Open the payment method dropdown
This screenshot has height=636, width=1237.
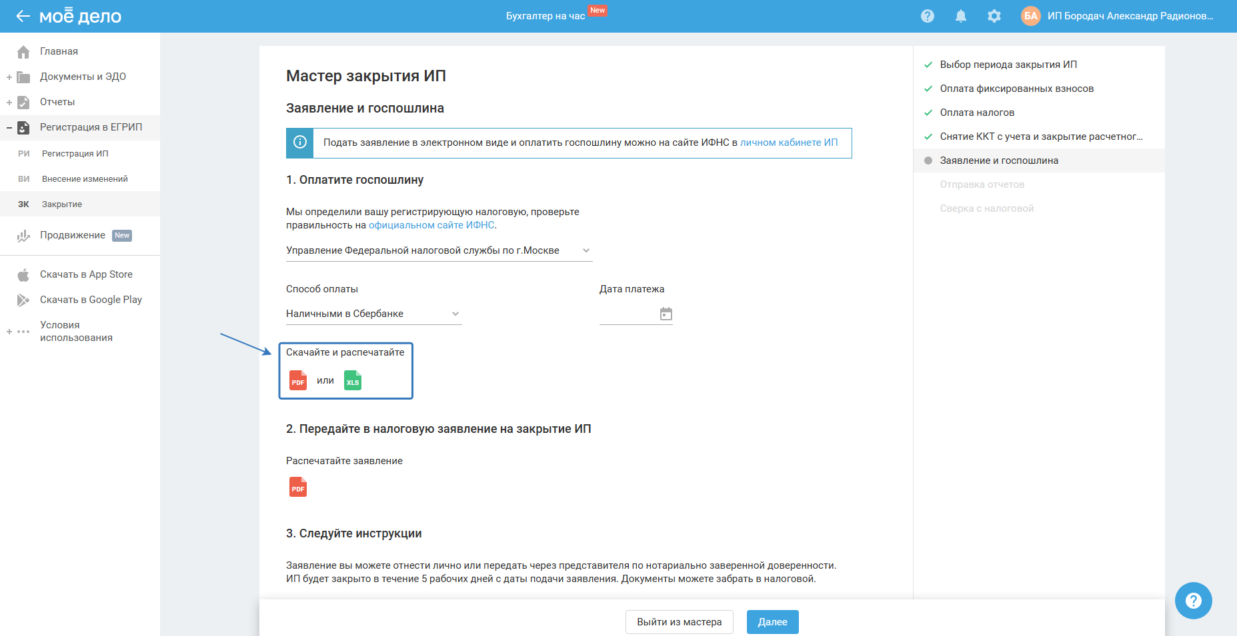point(455,314)
